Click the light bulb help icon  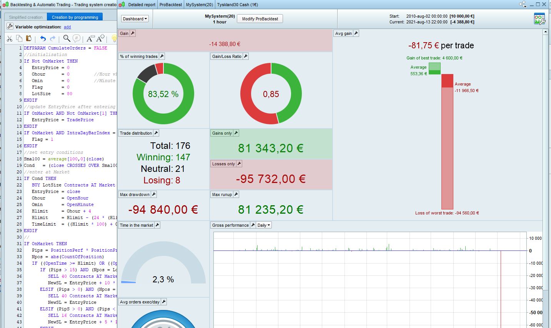(114, 38)
